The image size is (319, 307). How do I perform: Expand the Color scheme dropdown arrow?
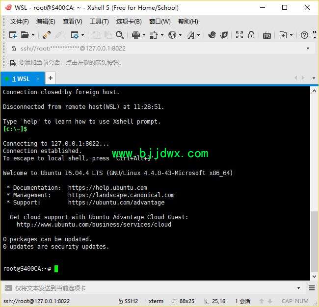(162, 35)
